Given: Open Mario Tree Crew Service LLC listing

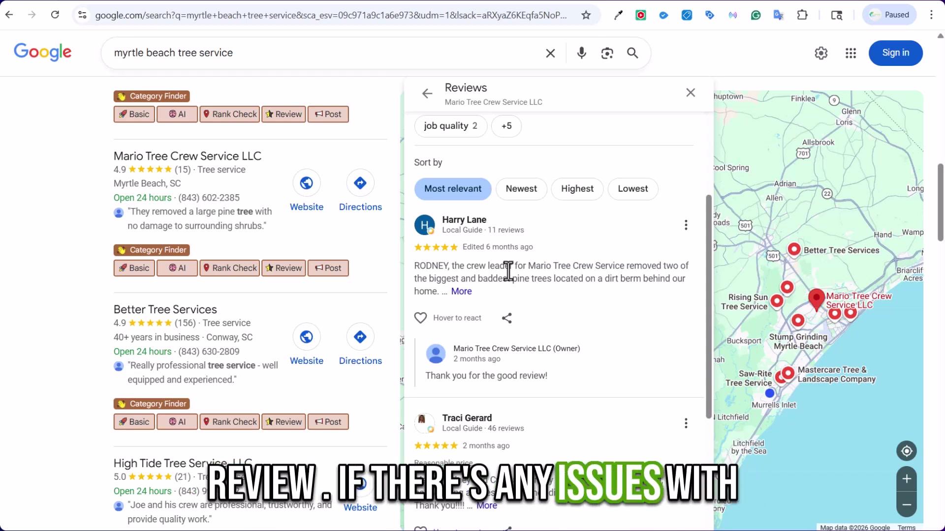Looking at the screenshot, I should 188,156.
